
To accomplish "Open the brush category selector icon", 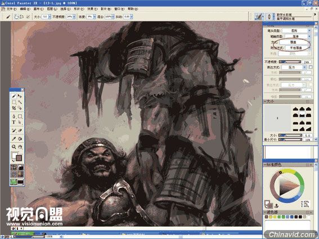I will (259, 16).
